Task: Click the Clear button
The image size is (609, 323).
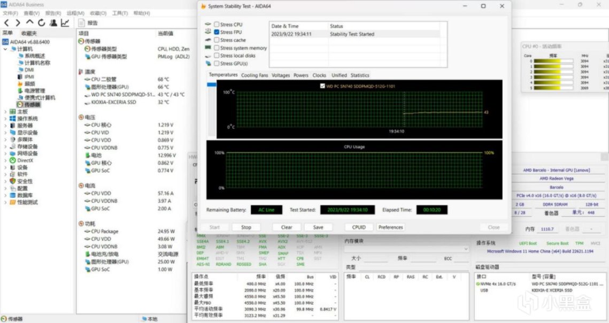Action: coord(287,227)
